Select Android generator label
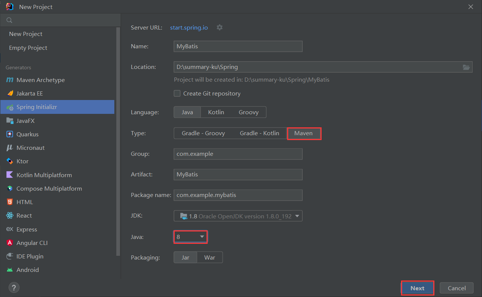482x297 pixels. [x=28, y=270]
